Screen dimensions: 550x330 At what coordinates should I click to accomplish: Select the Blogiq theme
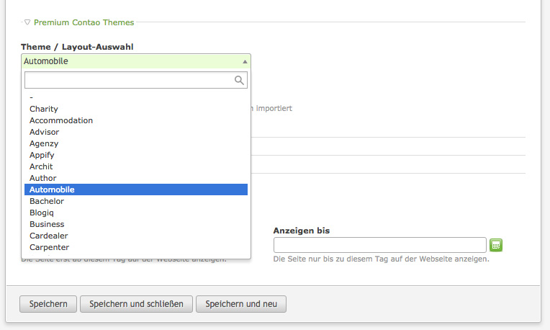[43, 213]
